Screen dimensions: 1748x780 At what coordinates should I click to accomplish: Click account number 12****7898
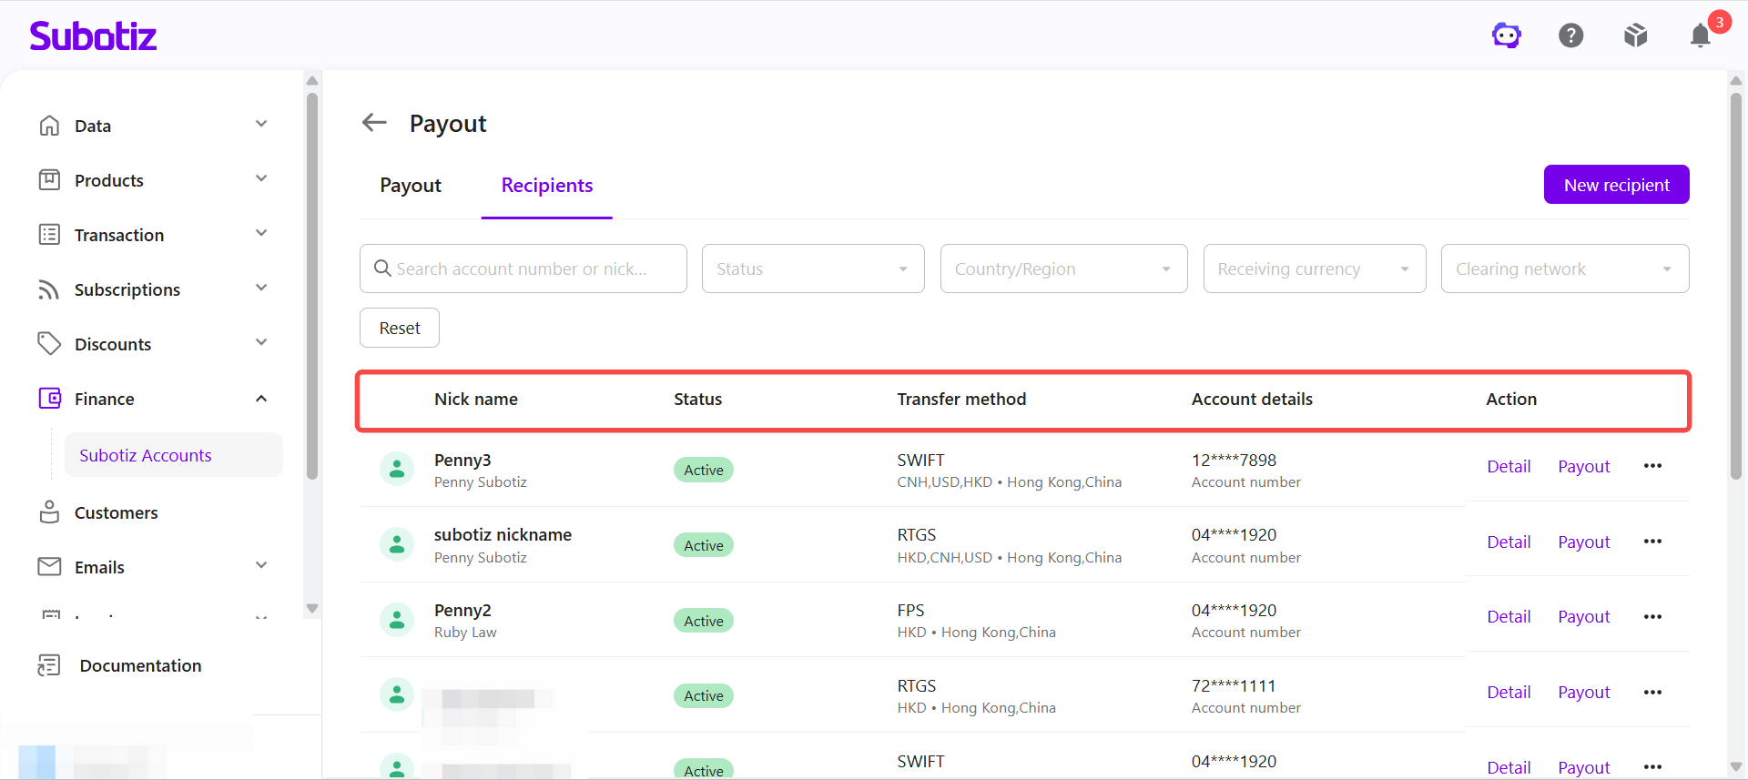1234,460
